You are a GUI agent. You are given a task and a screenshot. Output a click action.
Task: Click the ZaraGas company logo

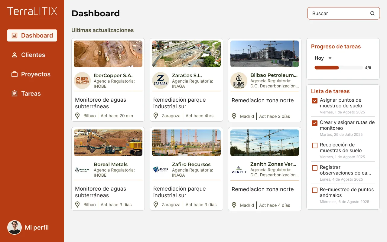coord(161,80)
